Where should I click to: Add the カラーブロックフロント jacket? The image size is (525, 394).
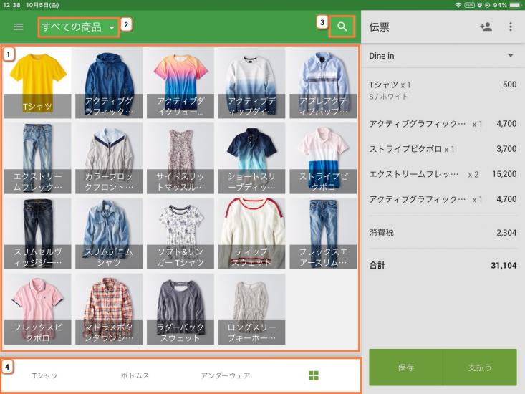pyautogui.click(x=109, y=158)
